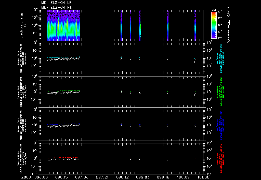Click the 'MEx ELS-04 LR' title text
The width and height of the screenshot is (261, 180).
pyautogui.click(x=56, y=3)
